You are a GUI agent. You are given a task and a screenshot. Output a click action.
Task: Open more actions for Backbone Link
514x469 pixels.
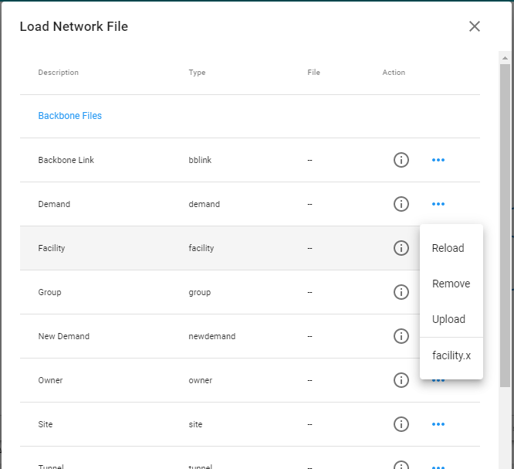point(438,160)
